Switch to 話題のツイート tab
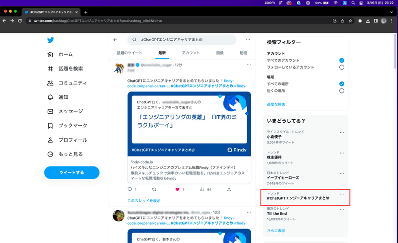 coord(129,53)
